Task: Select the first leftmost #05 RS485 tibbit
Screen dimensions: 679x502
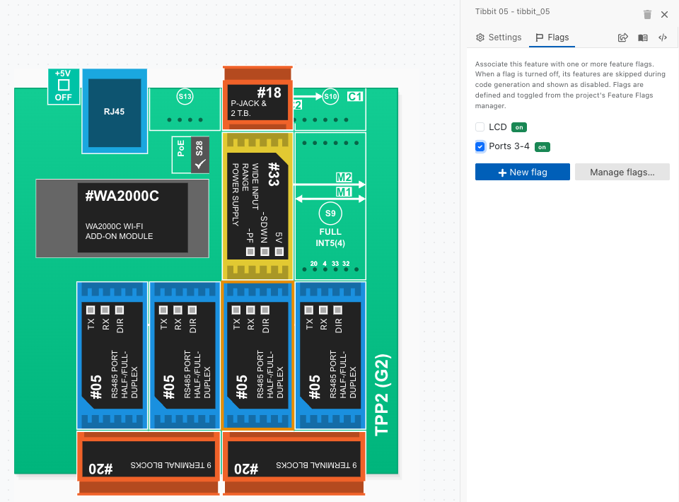Action: click(112, 356)
